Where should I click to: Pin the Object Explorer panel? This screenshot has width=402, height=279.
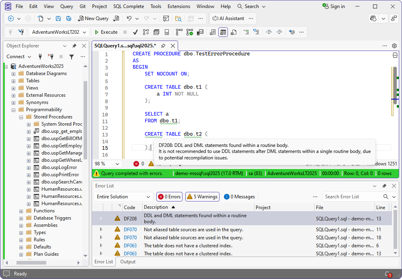[74, 45]
